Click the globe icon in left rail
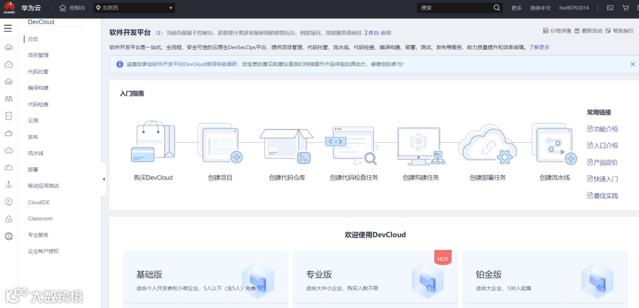The width and height of the screenshot is (639, 308). coord(8,236)
